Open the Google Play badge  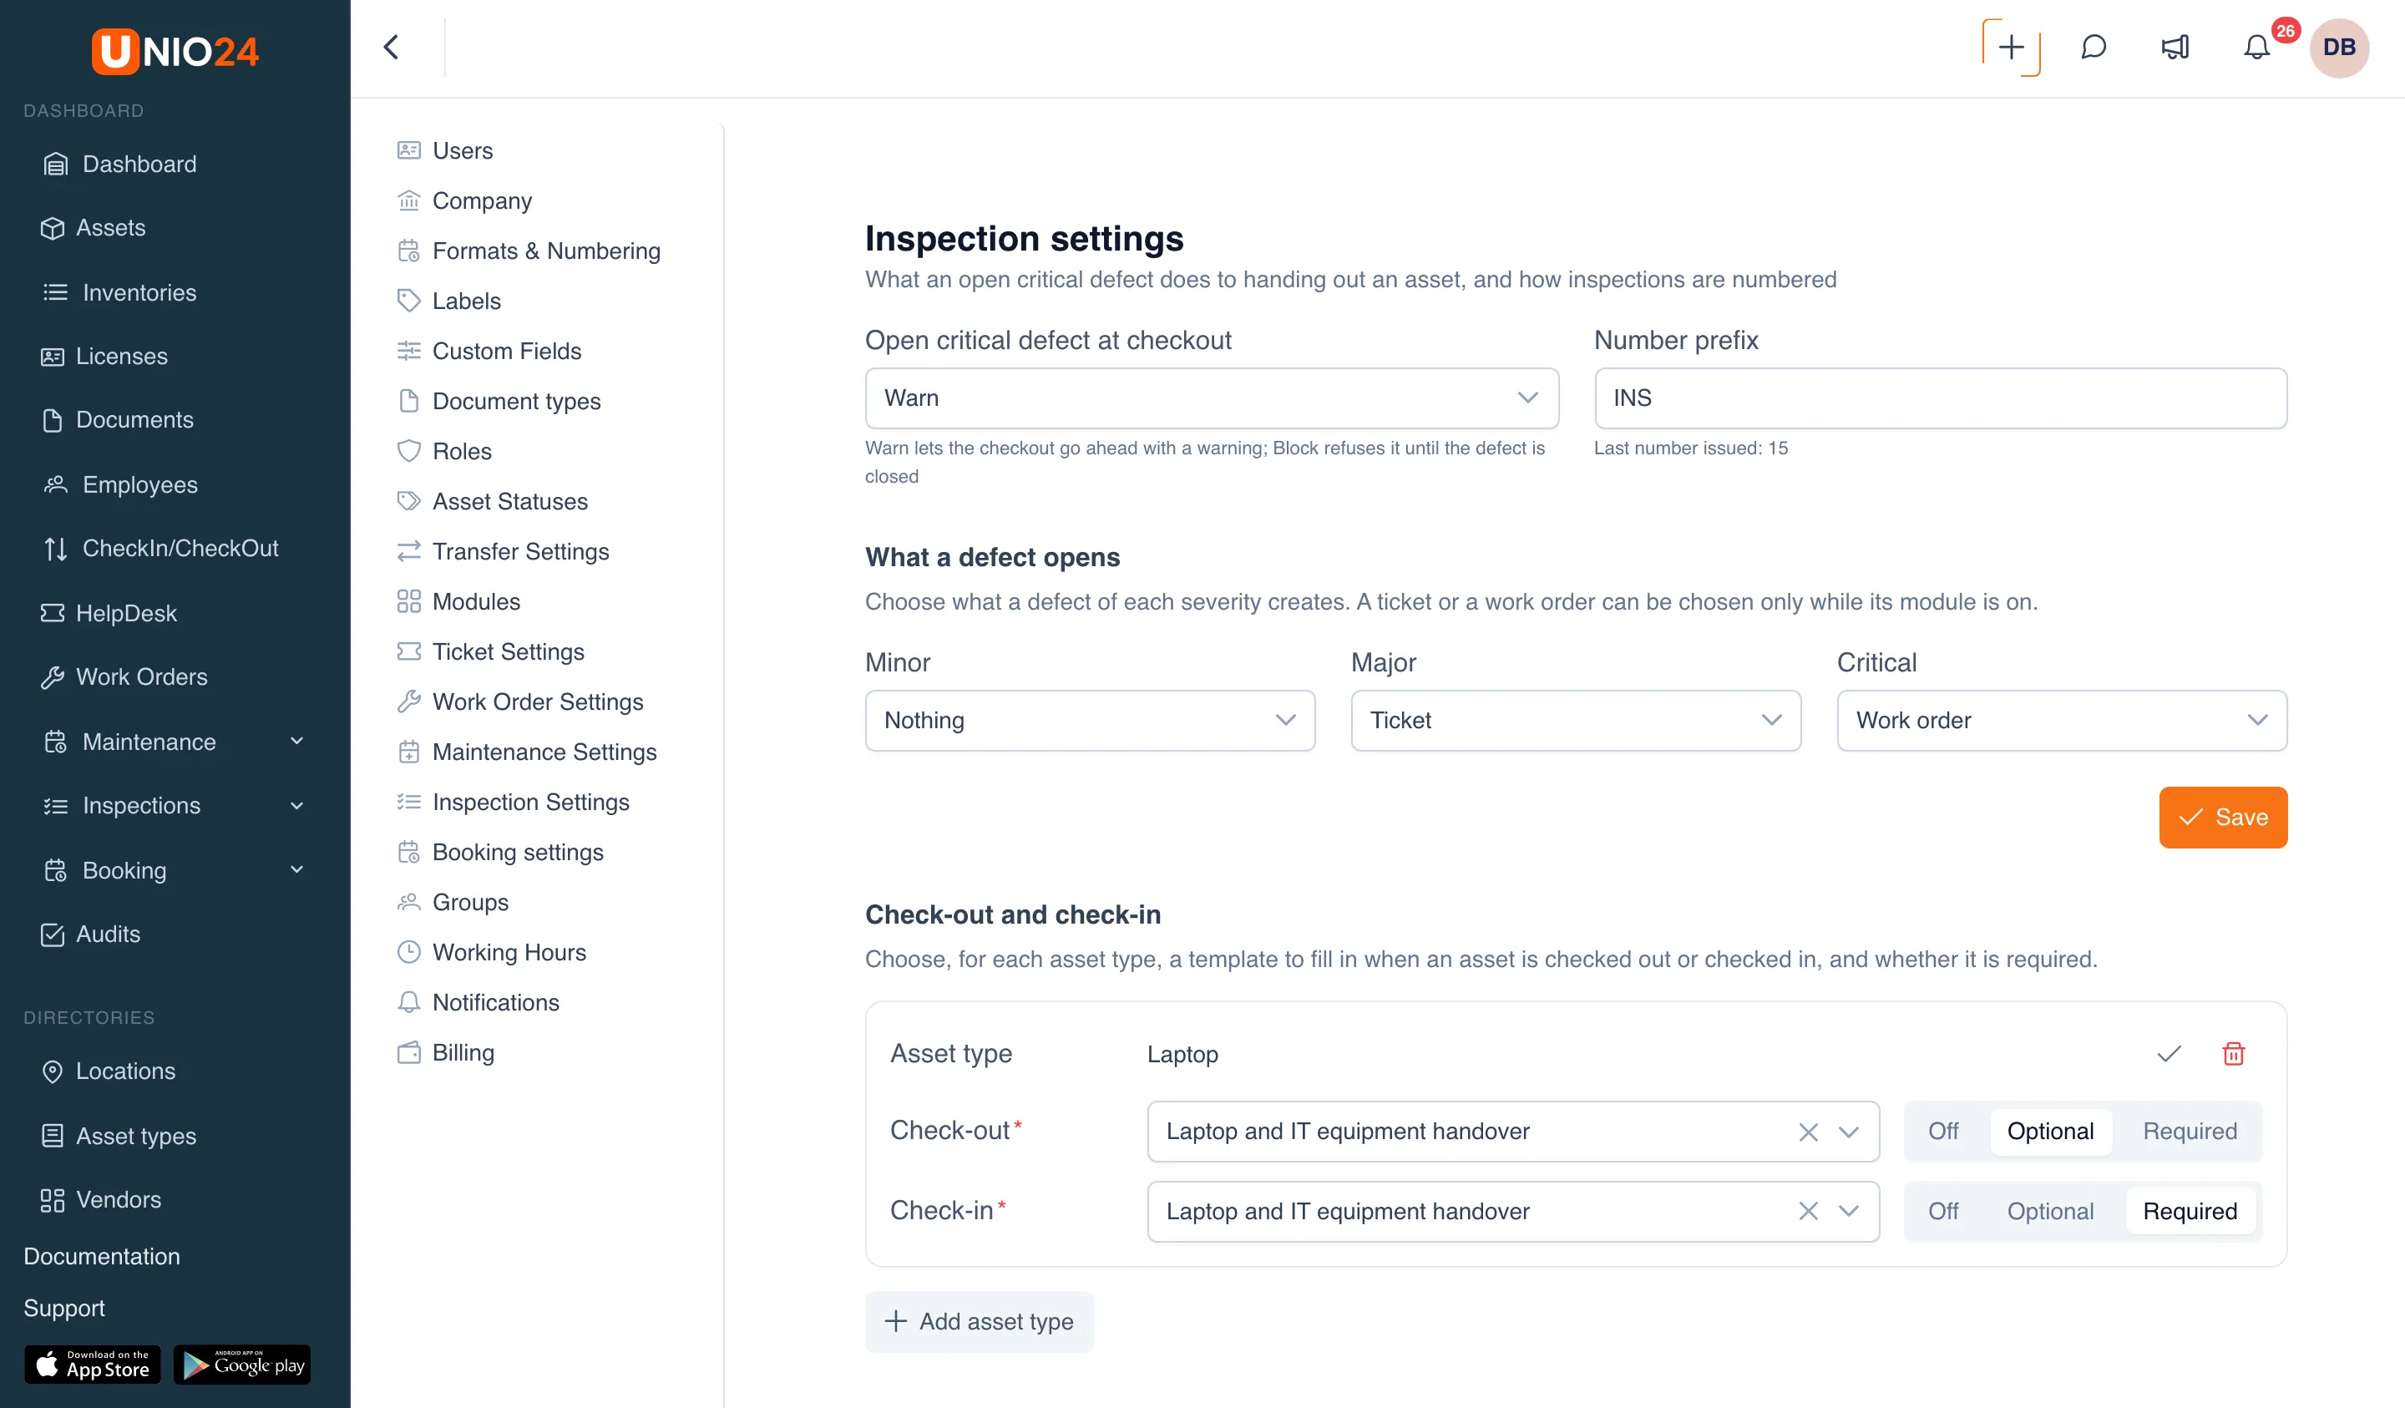point(242,1364)
